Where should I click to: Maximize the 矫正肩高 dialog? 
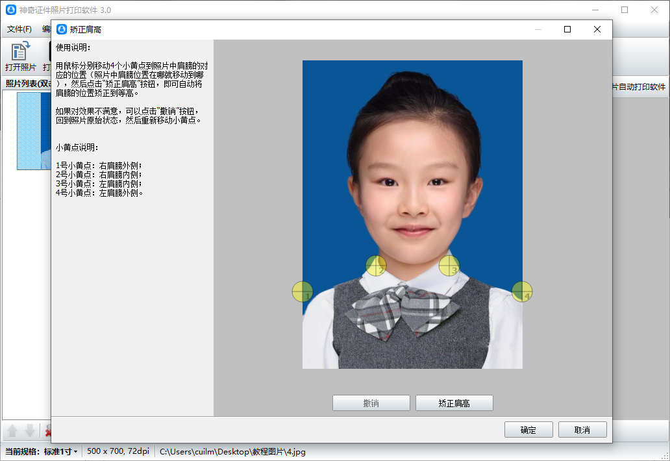567,29
